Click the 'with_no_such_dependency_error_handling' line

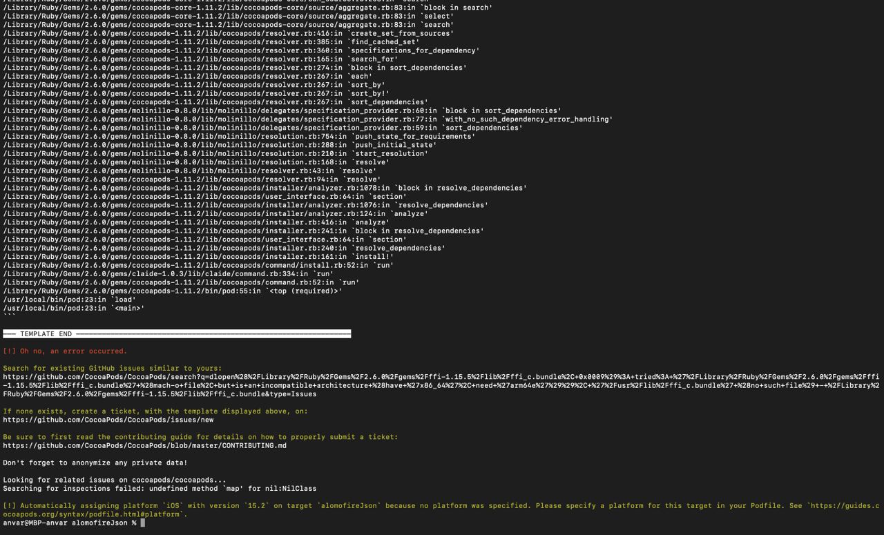point(308,119)
